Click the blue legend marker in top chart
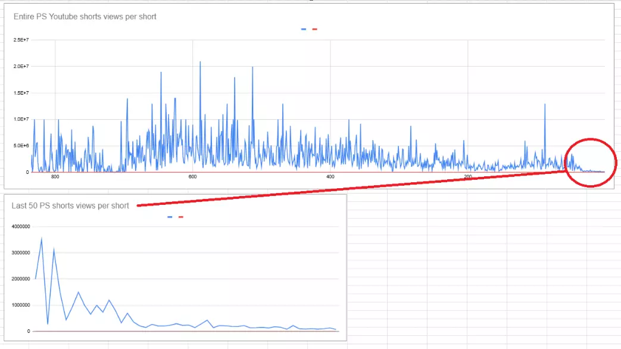 [304, 29]
